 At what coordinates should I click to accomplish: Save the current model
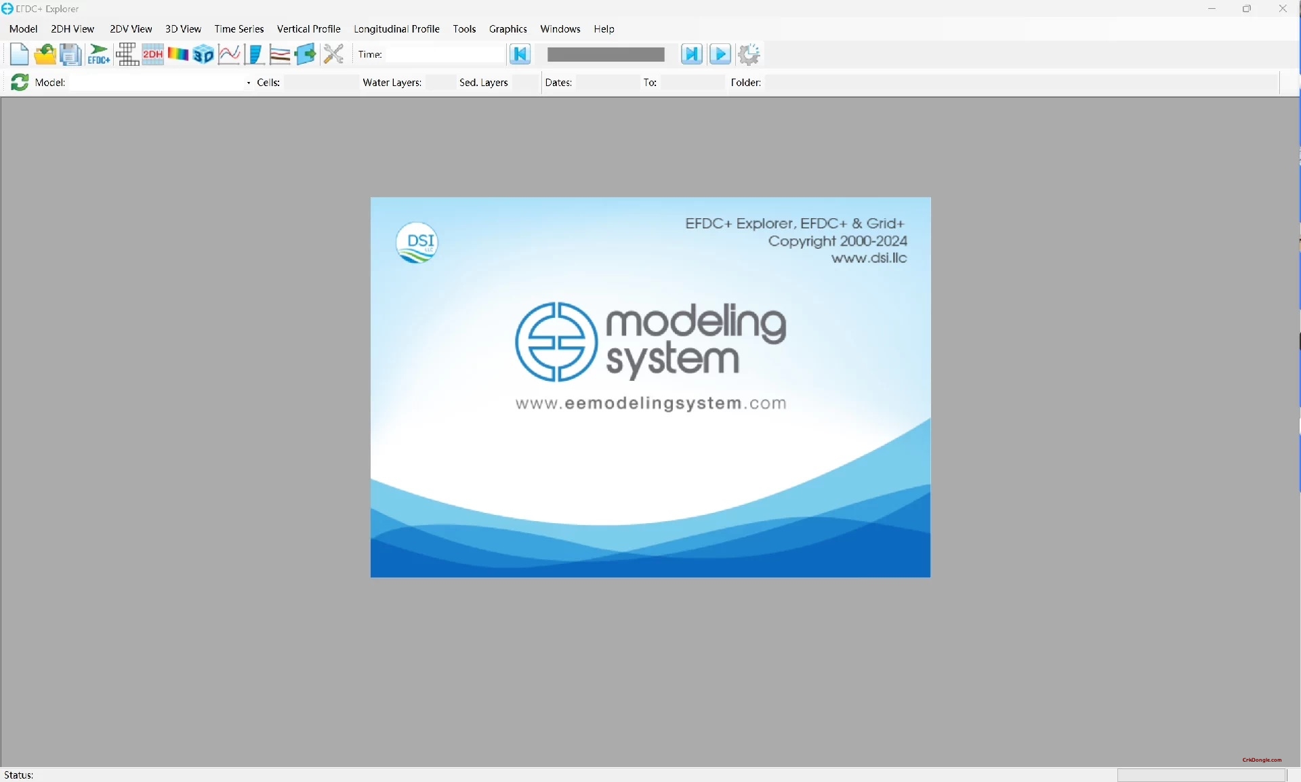70,54
